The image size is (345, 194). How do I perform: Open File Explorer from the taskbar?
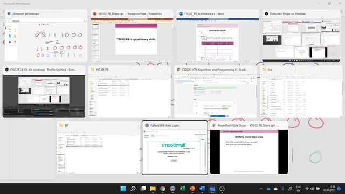pos(153,189)
